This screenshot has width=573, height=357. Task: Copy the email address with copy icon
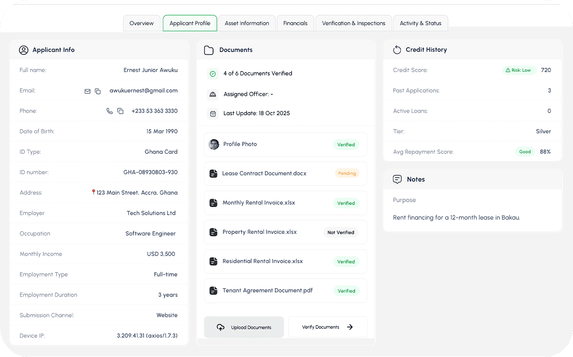98,91
